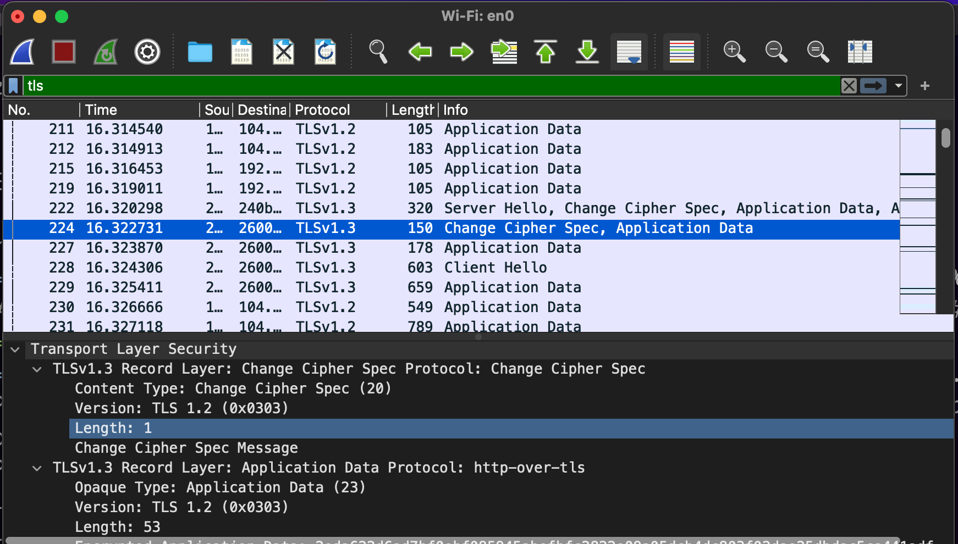Go back in packet history
This screenshot has height=544, width=958.
tap(420, 52)
